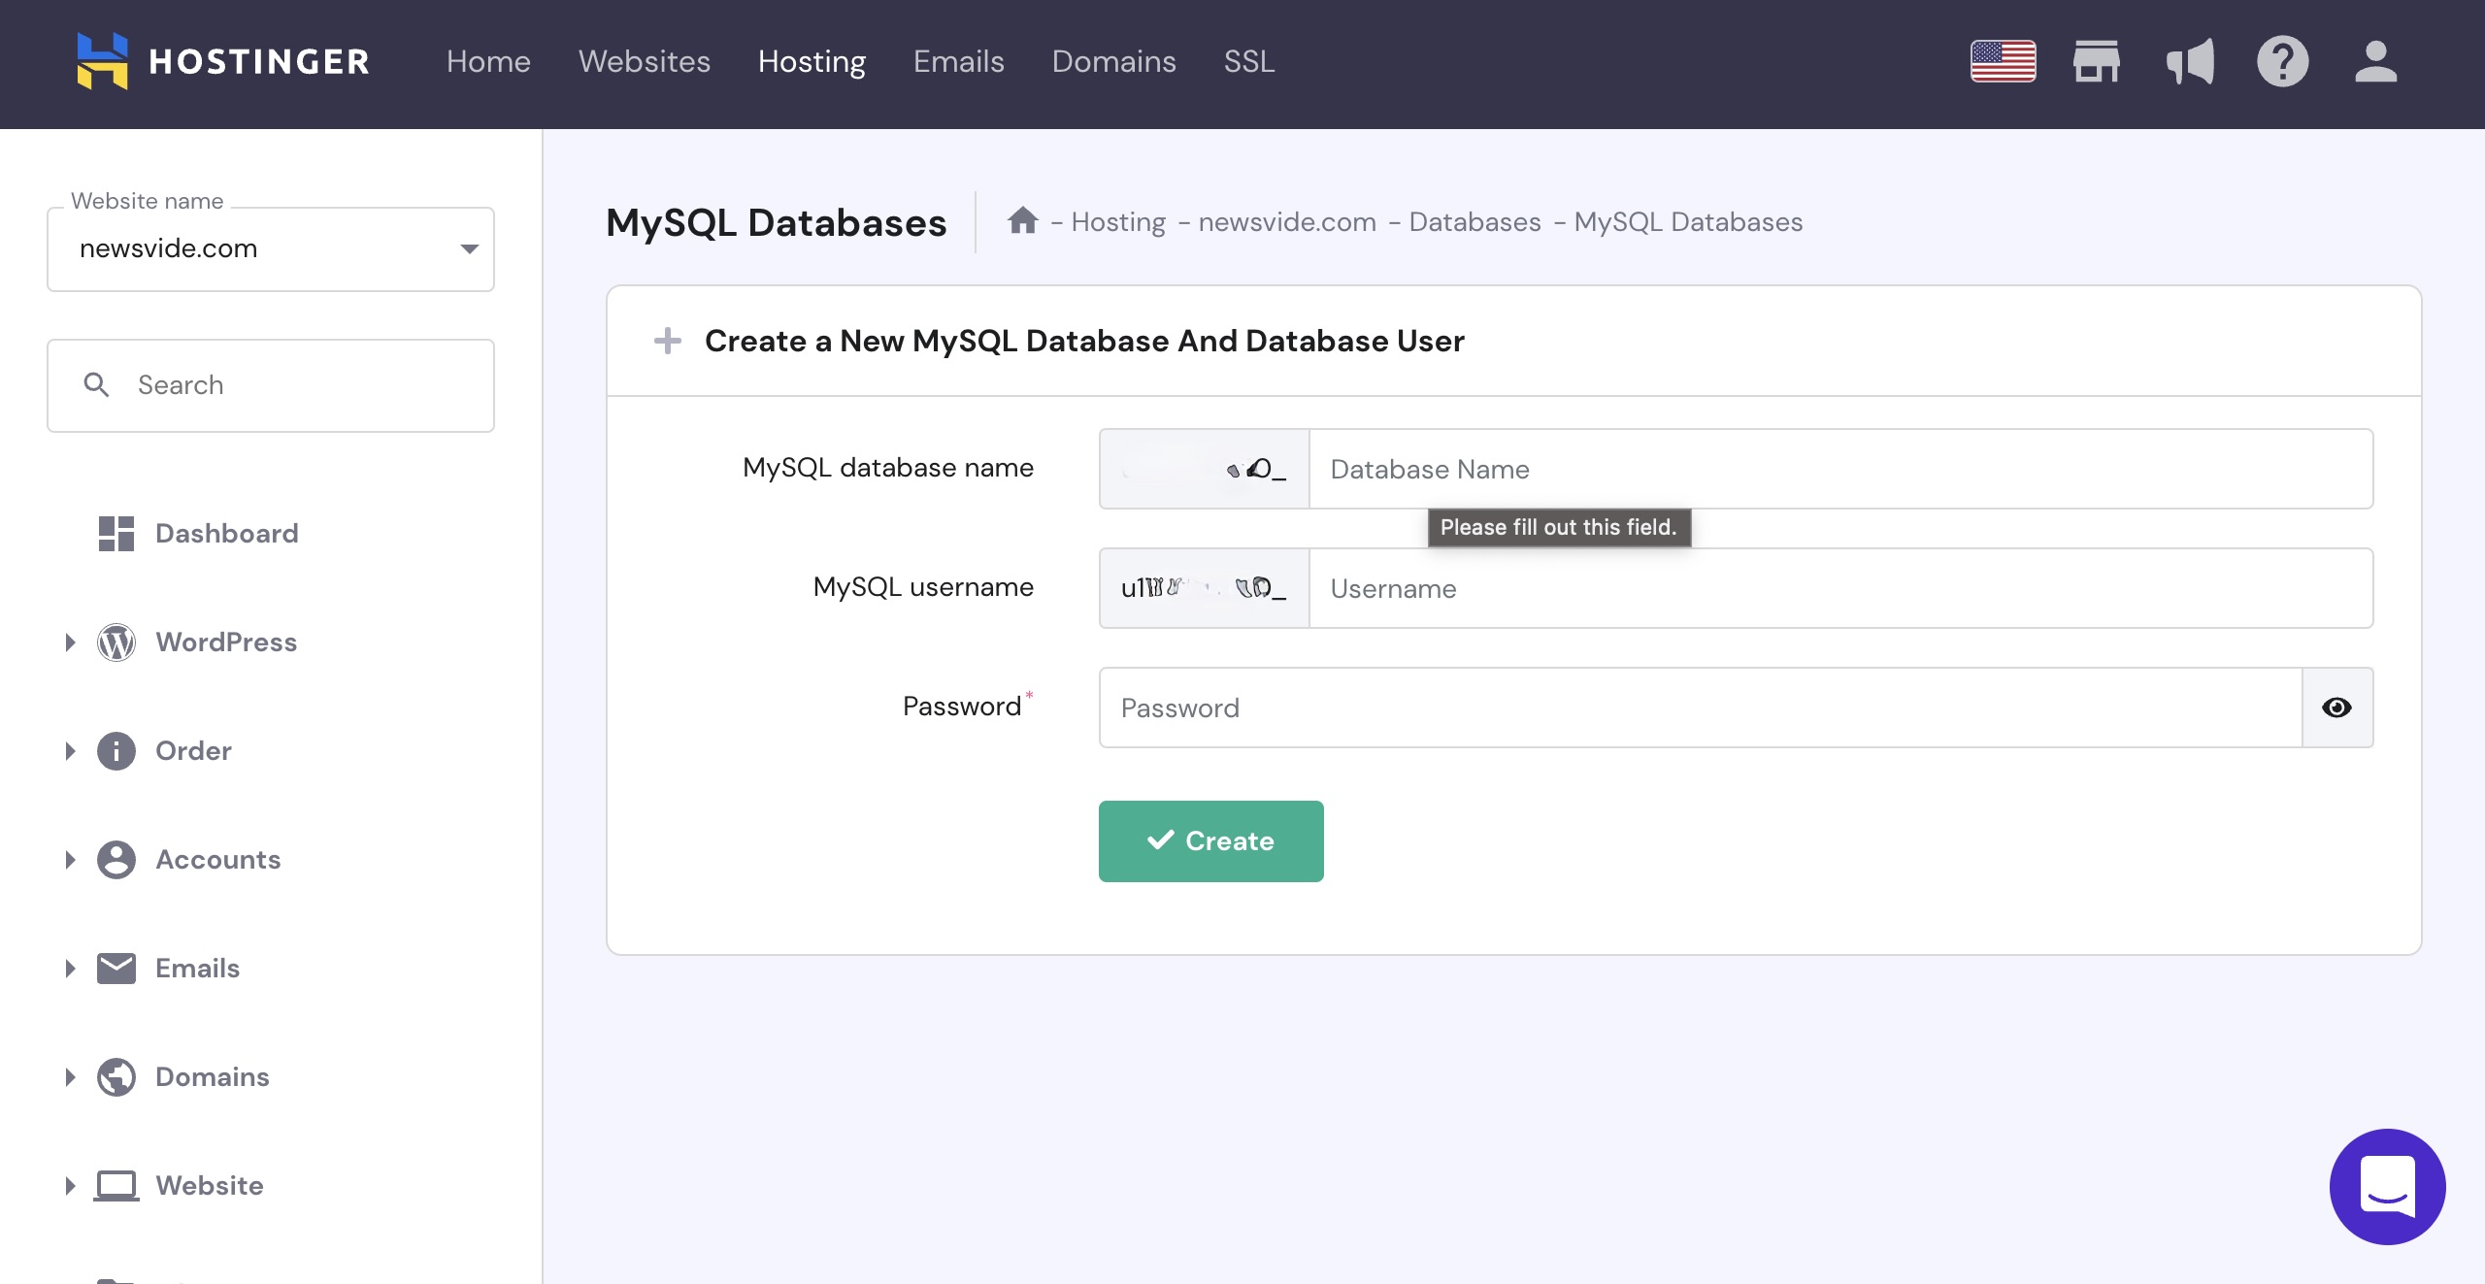
Task: Click the Domains globe icon
Action: [116, 1076]
